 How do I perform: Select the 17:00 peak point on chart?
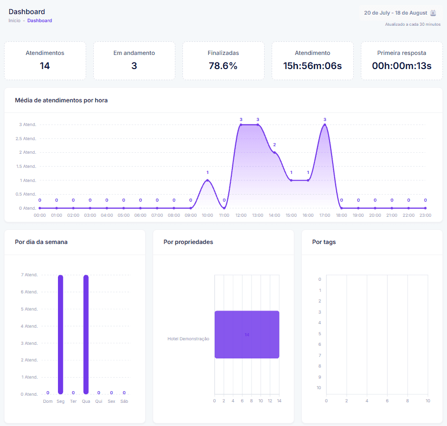click(x=325, y=125)
